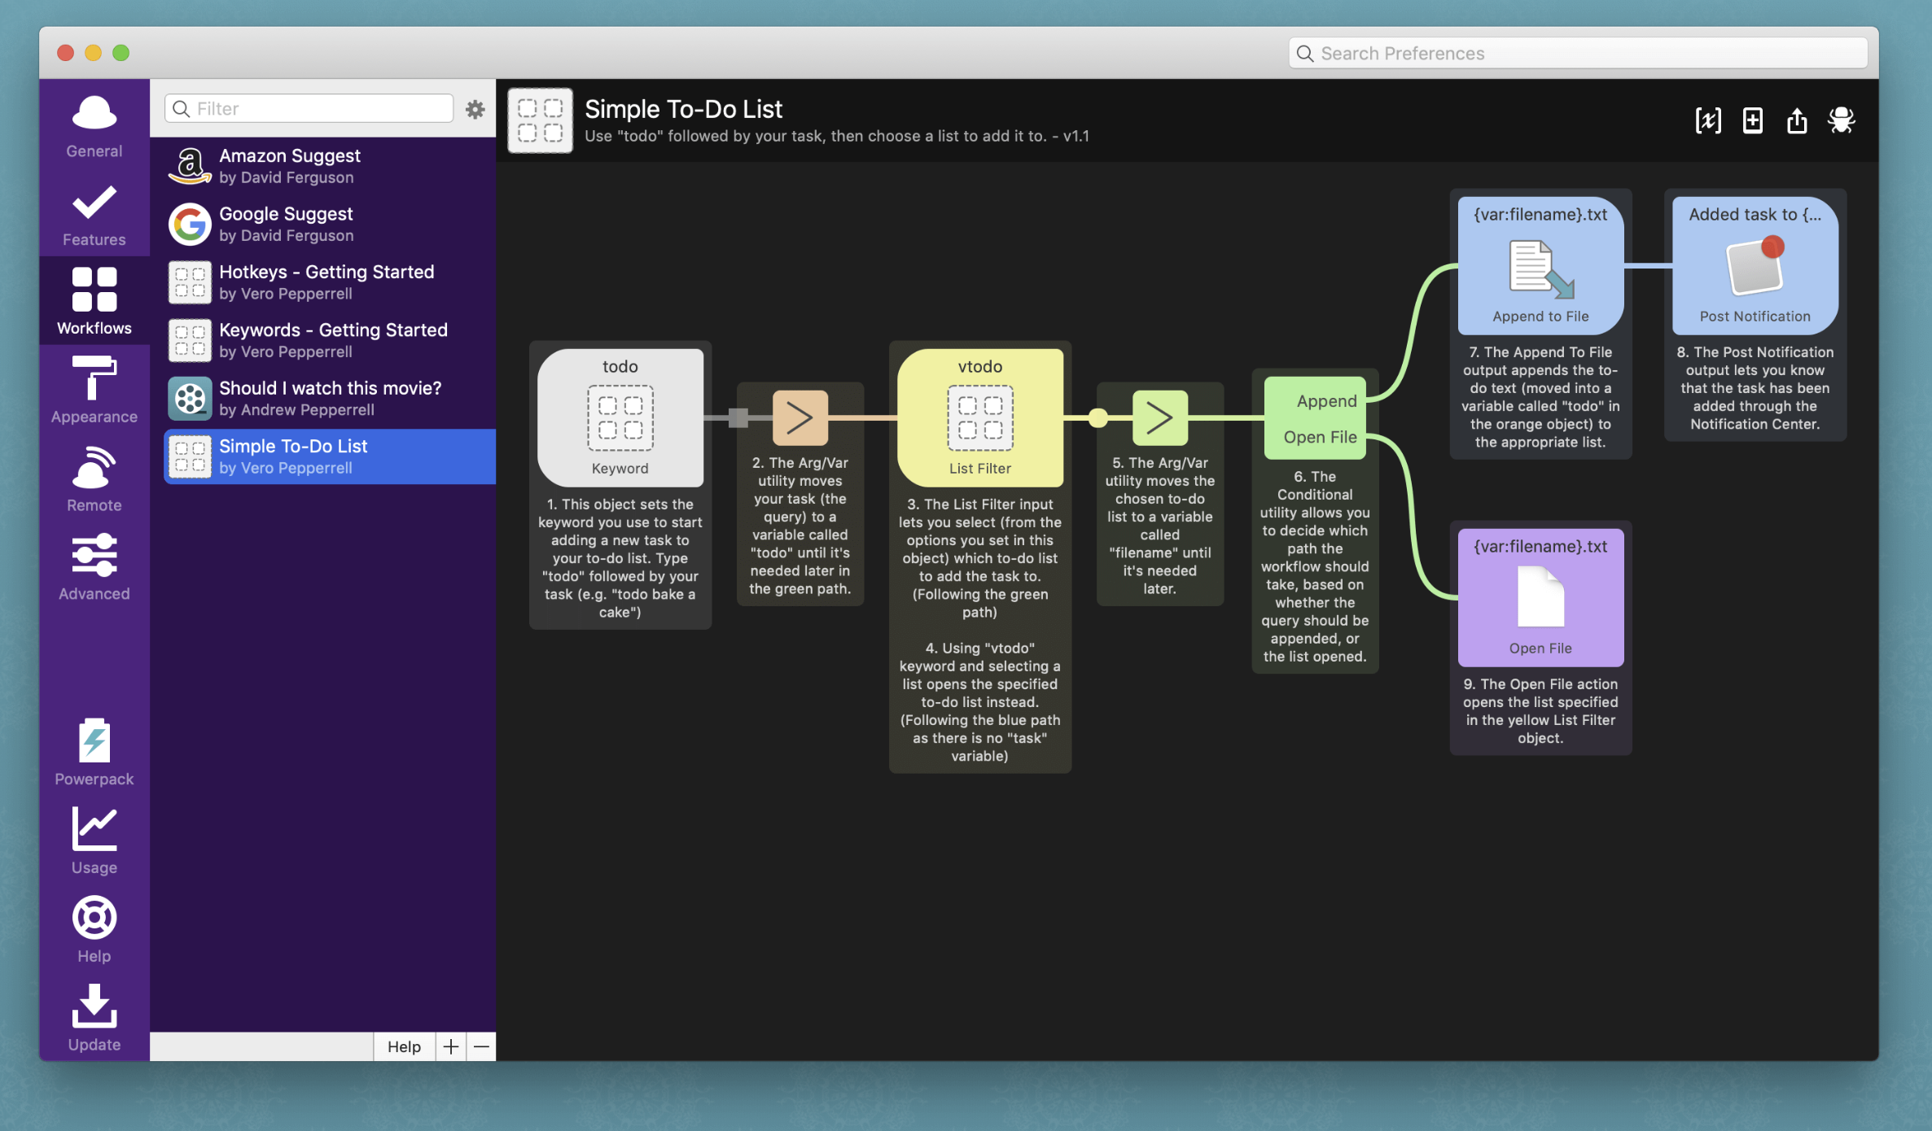Click the green Arg/Var utility object
Image resolution: width=1932 pixels, height=1131 pixels.
coord(1159,417)
